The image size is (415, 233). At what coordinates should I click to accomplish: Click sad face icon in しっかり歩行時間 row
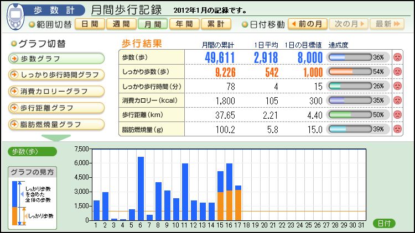[x=397, y=86]
